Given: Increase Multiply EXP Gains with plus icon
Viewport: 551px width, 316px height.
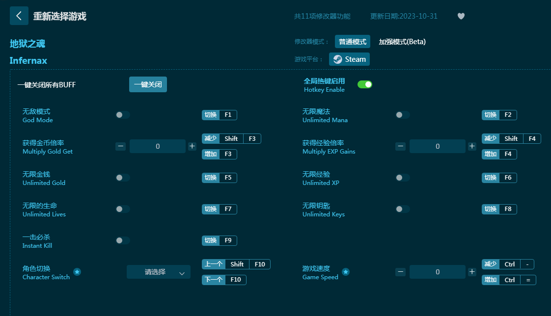Looking at the screenshot, I should [472, 146].
